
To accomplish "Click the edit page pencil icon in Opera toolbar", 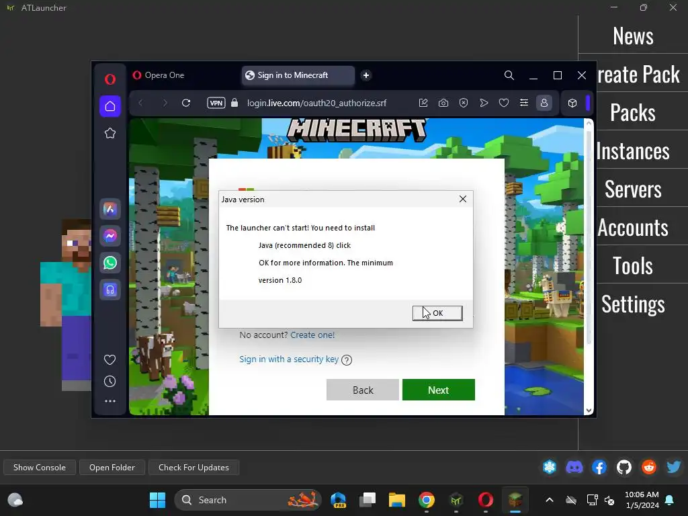I will pos(423,103).
